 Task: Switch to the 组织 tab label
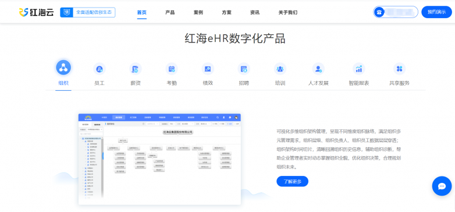(63, 83)
